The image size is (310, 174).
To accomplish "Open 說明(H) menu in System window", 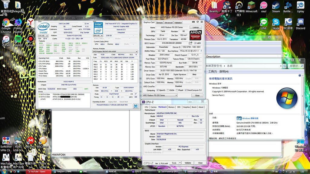I will coord(224,71).
